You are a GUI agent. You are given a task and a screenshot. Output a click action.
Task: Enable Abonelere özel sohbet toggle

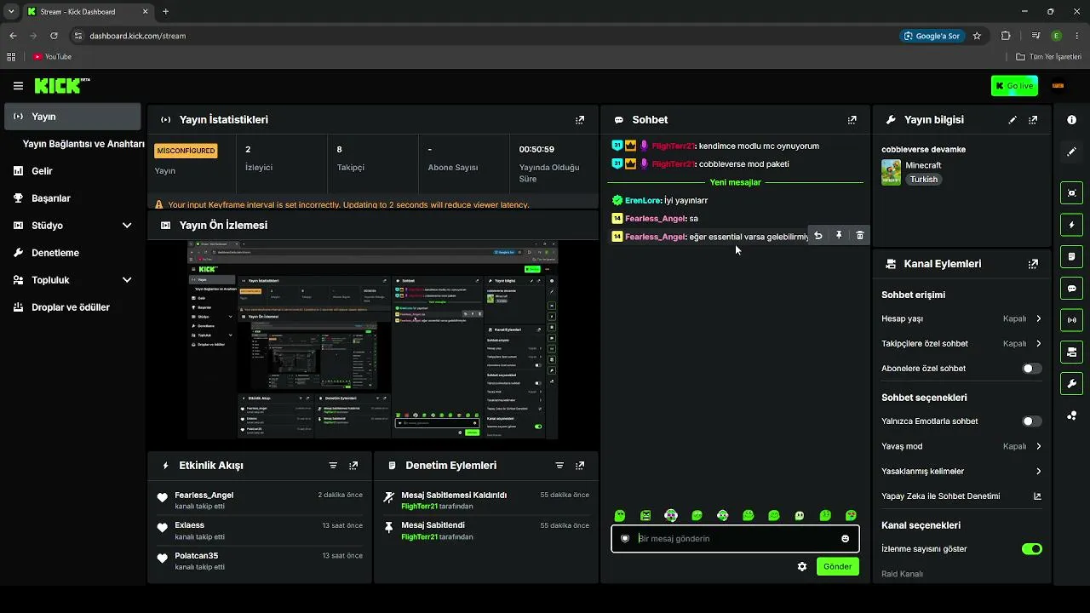(1032, 369)
